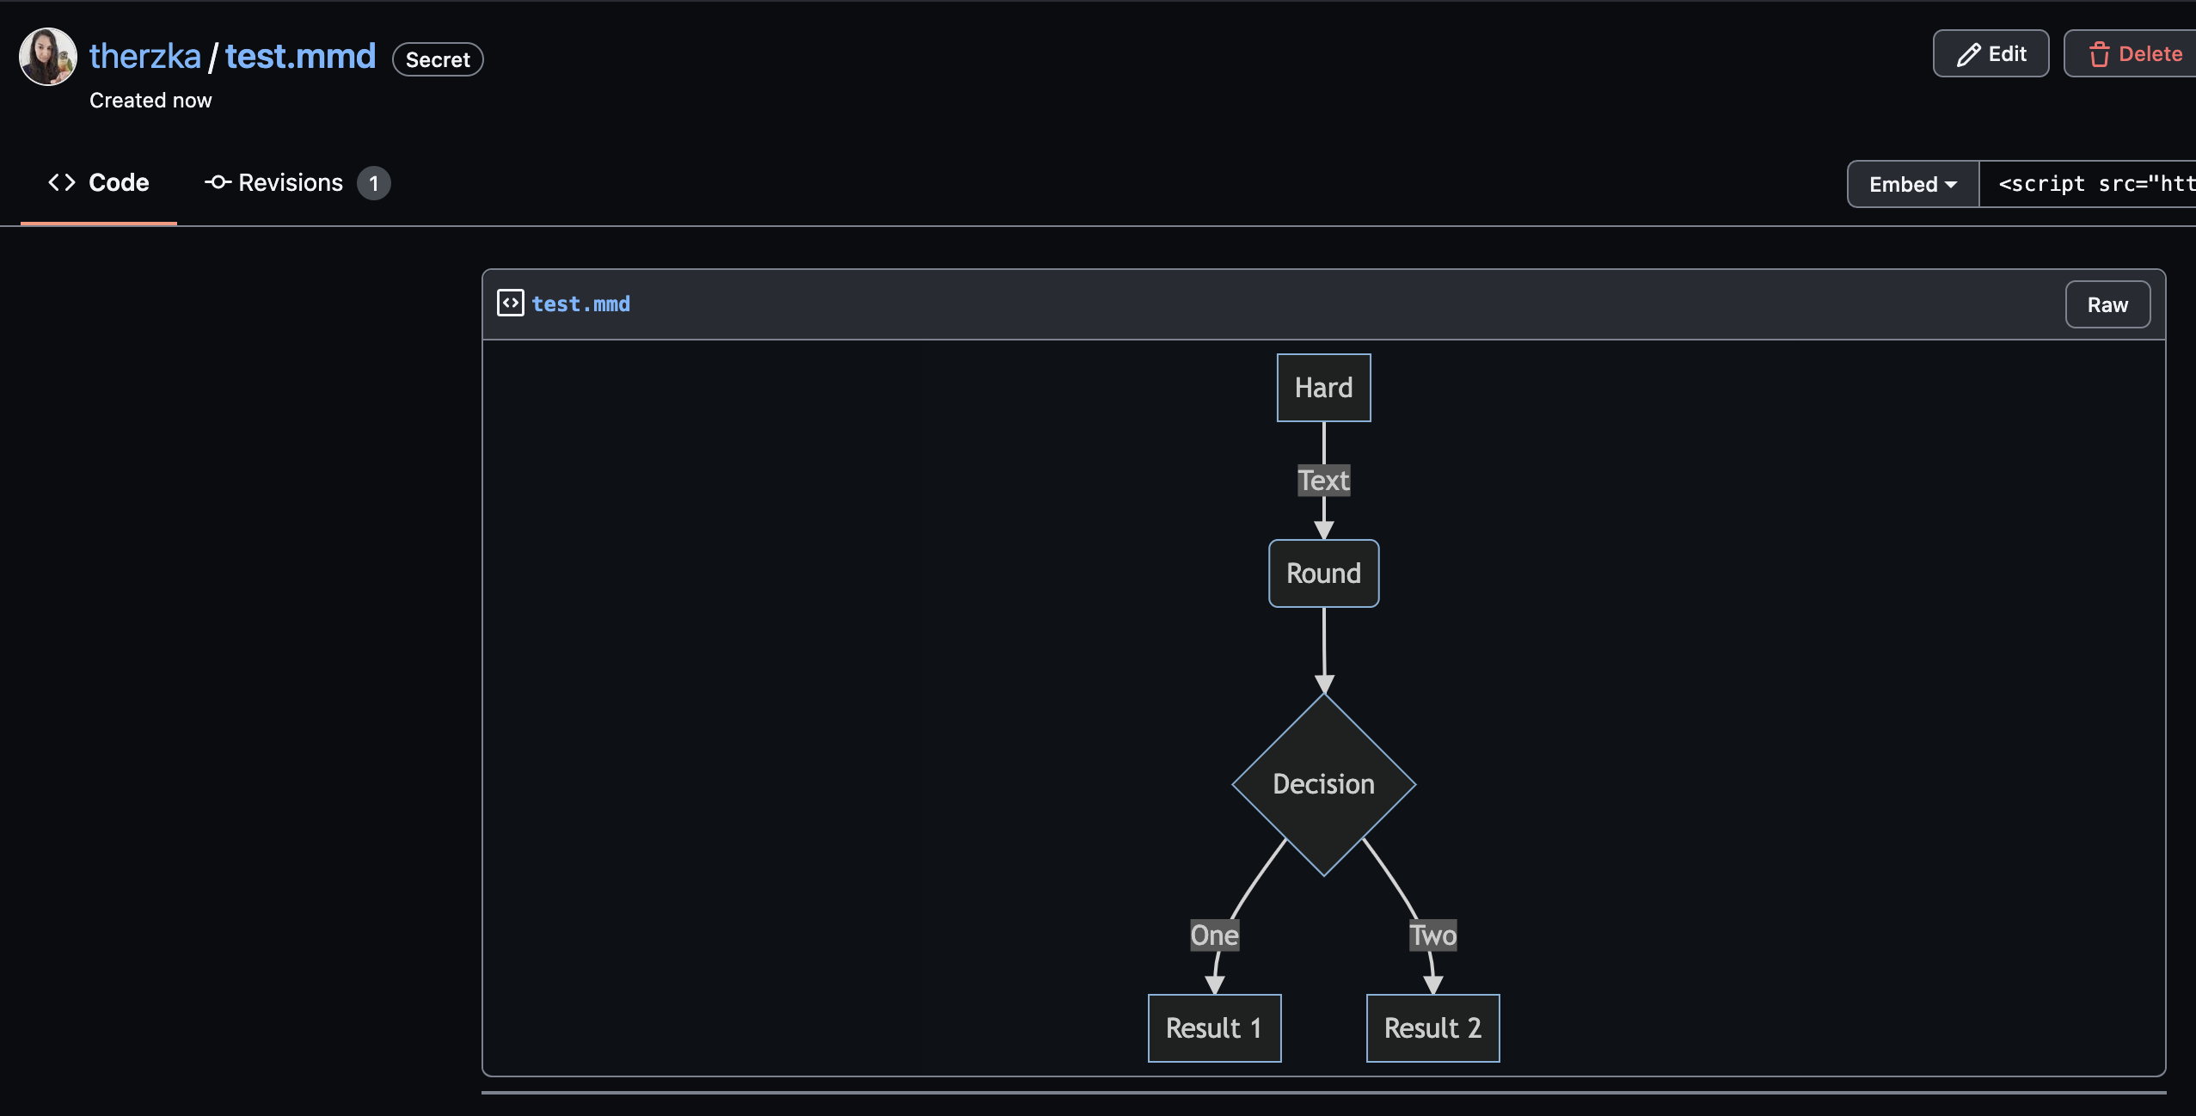Select the Hard rectangle node in diagram

click(1322, 388)
